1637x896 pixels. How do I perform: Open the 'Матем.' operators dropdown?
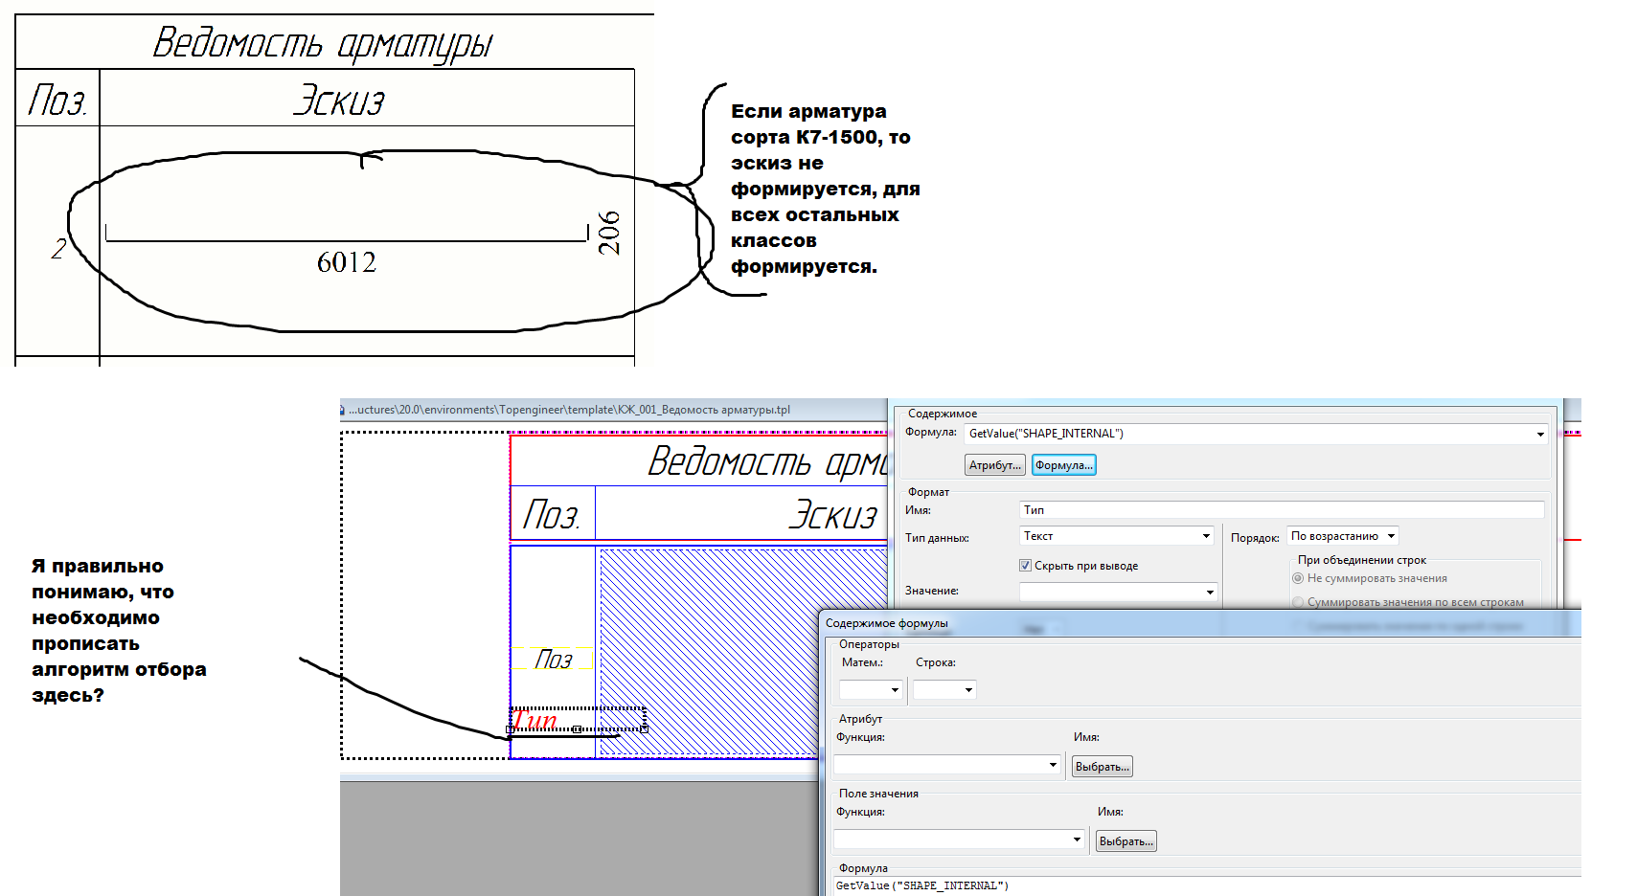[895, 690]
